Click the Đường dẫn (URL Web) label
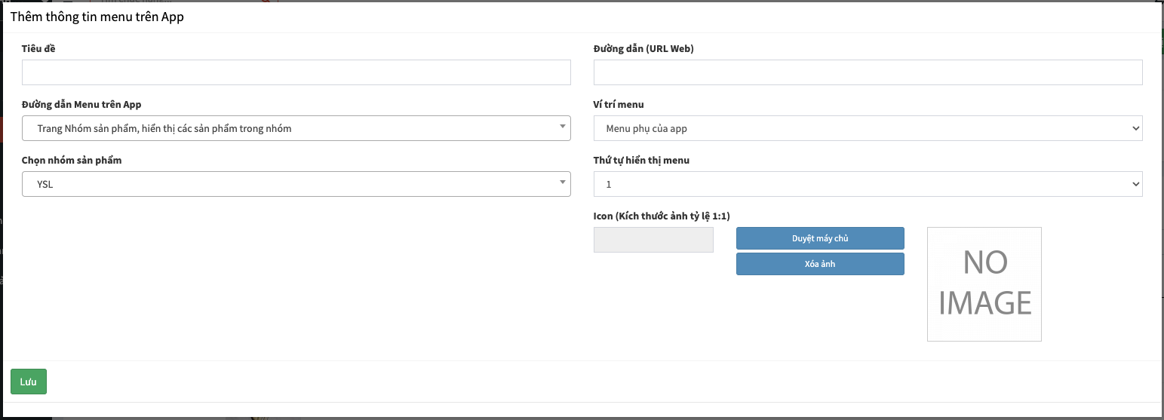The image size is (1164, 420). tap(643, 49)
